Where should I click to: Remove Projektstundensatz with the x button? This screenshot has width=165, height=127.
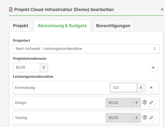[x=153, y=68]
